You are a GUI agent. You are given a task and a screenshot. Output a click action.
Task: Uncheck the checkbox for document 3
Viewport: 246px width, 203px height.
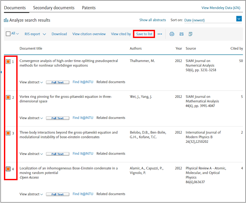[8, 133]
